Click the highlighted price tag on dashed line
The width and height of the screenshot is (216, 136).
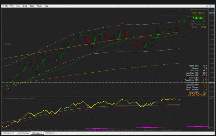[x=212, y=82]
